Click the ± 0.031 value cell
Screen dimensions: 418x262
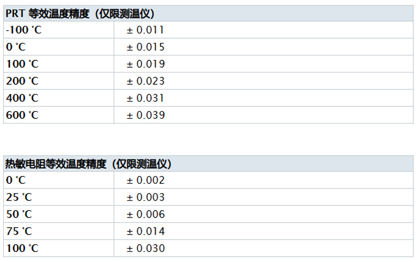click(146, 98)
